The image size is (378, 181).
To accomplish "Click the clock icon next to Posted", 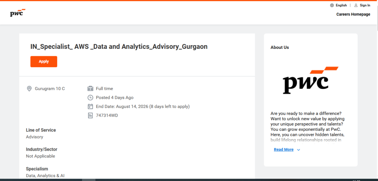I will (90, 98).
